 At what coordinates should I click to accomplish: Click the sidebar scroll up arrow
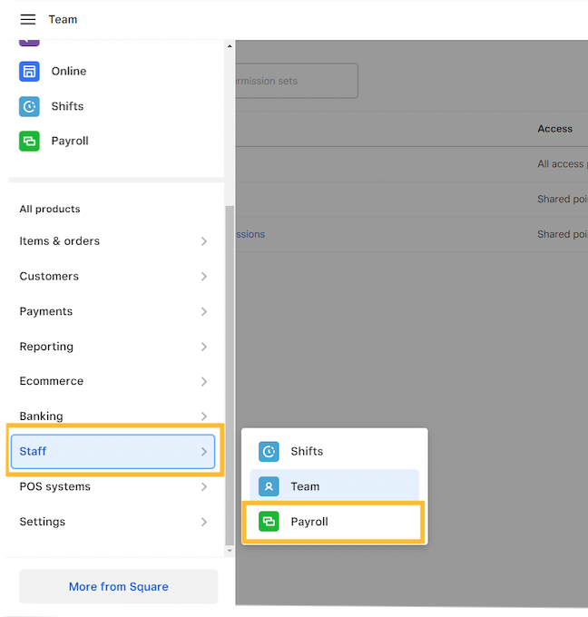pyautogui.click(x=230, y=46)
